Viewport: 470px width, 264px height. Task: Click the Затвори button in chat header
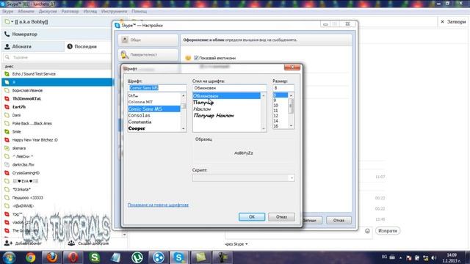coord(453,22)
